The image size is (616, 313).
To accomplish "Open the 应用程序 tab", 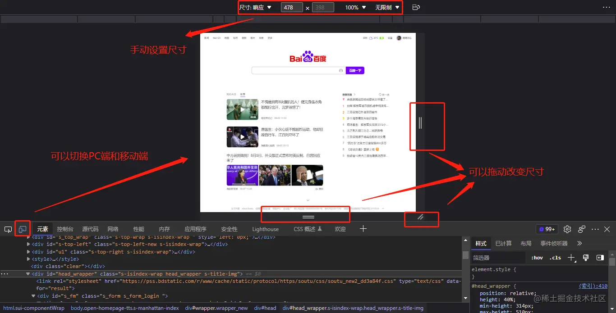I will [195, 229].
